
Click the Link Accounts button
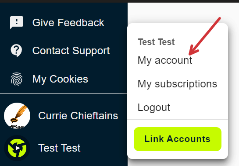[178, 139]
